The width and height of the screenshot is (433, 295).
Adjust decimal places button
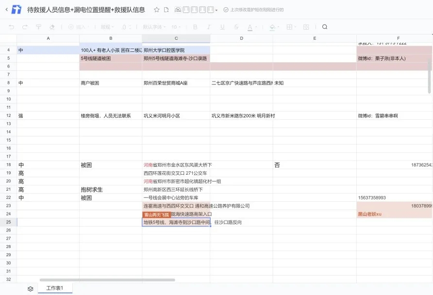pyautogui.click(x=126, y=27)
